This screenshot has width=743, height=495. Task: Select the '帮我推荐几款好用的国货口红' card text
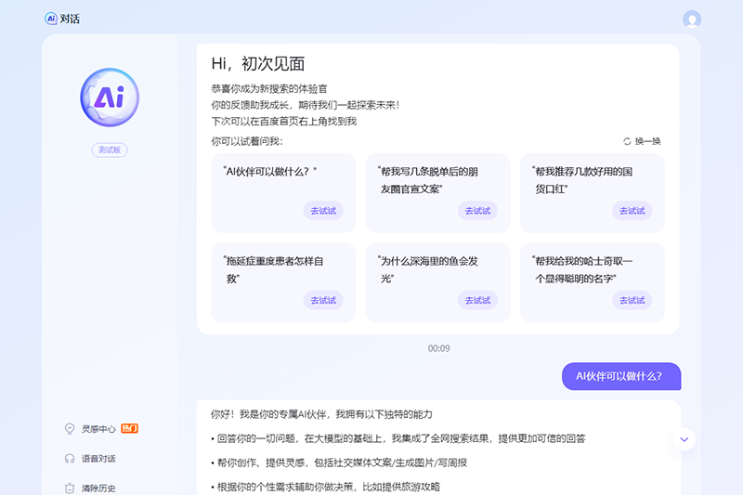(x=582, y=180)
